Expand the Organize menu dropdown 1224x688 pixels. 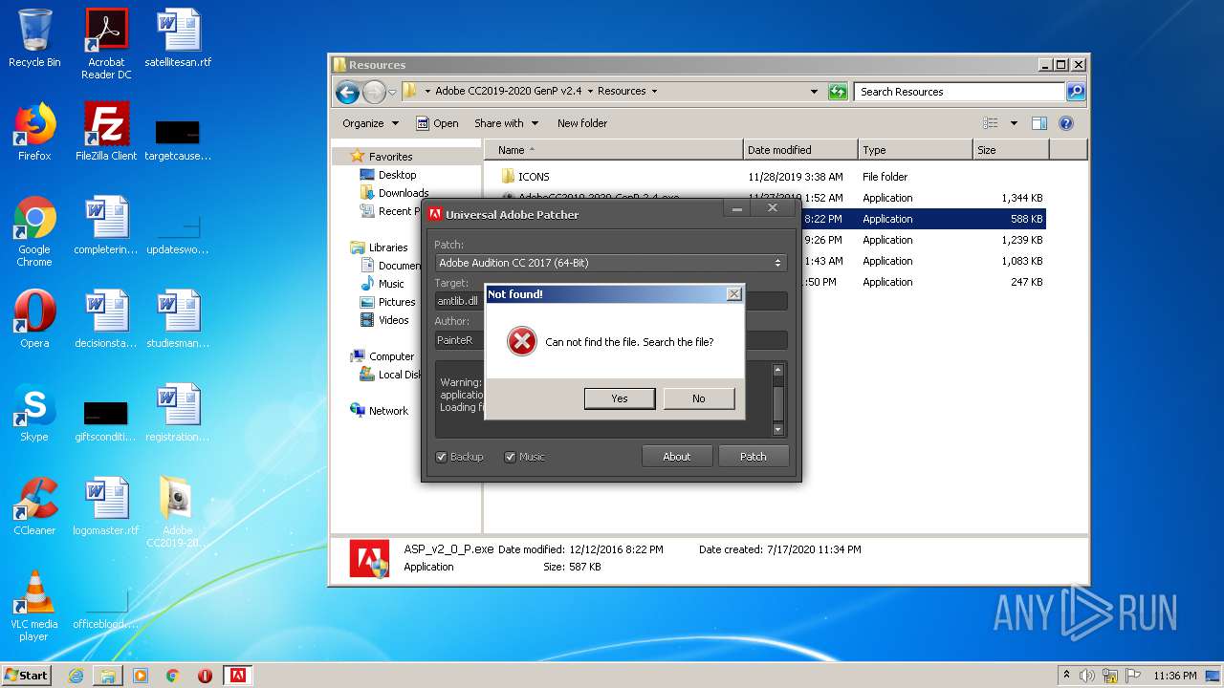click(370, 123)
